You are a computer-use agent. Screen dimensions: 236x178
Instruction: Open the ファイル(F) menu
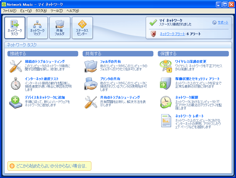pyautogui.click(x=10, y=11)
